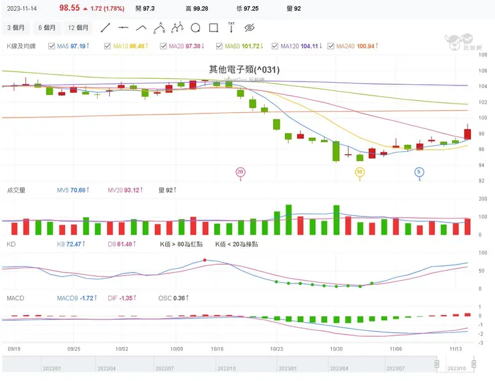The width and height of the screenshot is (495, 381).
Task: Click the MACD9 -1.72 value
Action: click(x=77, y=298)
